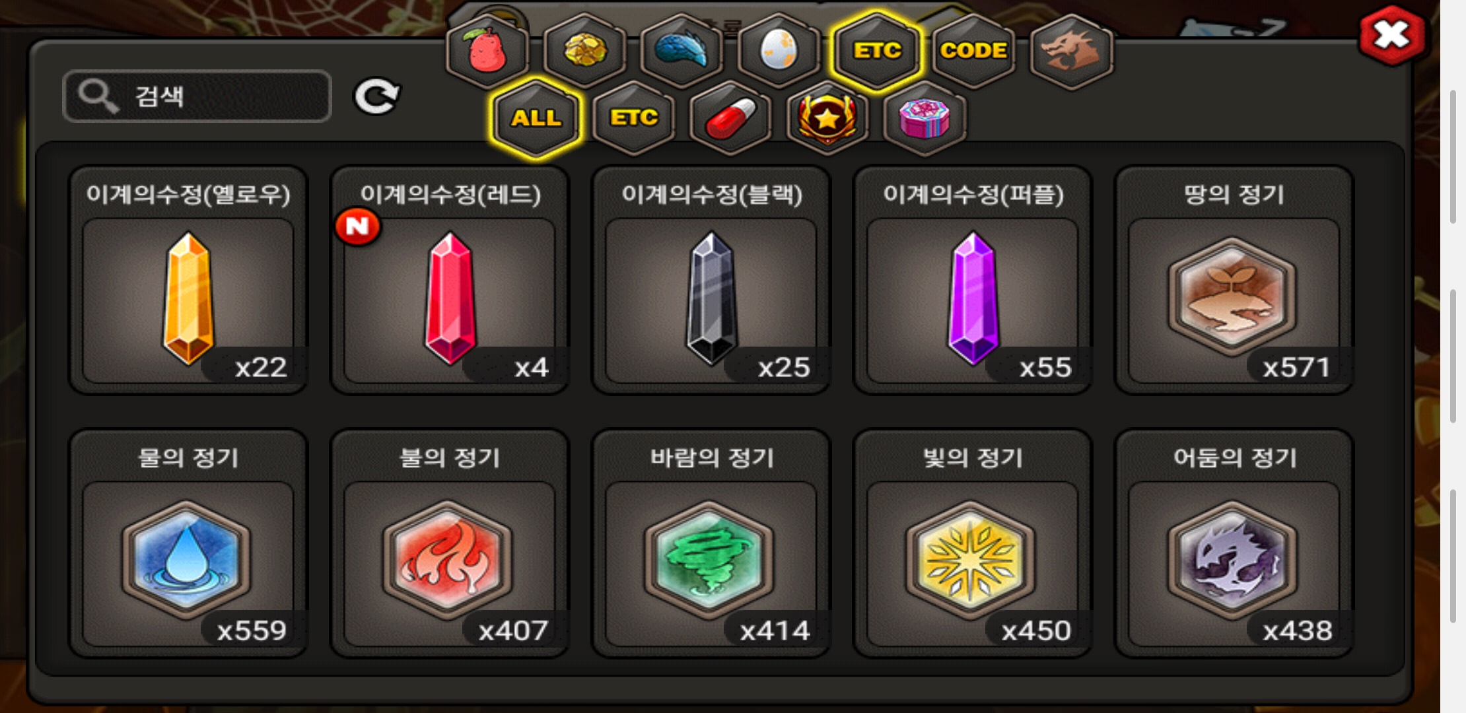Click the refresh arrow next to search
This screenshot has height=713, width=1466.
pos(376,97)
